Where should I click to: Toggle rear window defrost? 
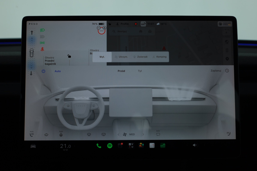pos(103,134)
